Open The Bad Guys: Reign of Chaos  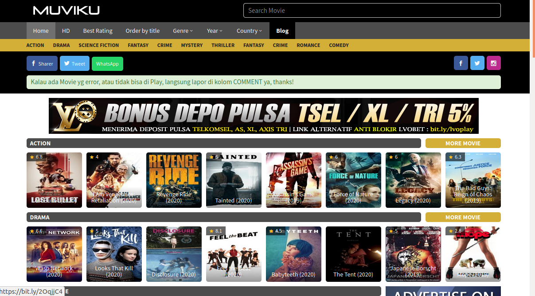[473, 180]
